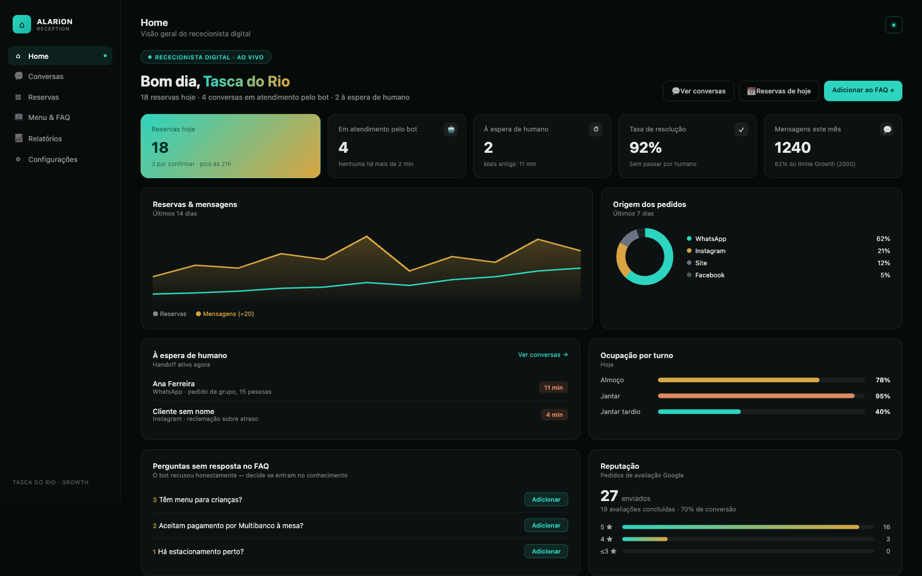Click the Jantar occupancy bar
Image resolution: width=922 pixels, height=576 pixels.
click(x=761, y=396)
